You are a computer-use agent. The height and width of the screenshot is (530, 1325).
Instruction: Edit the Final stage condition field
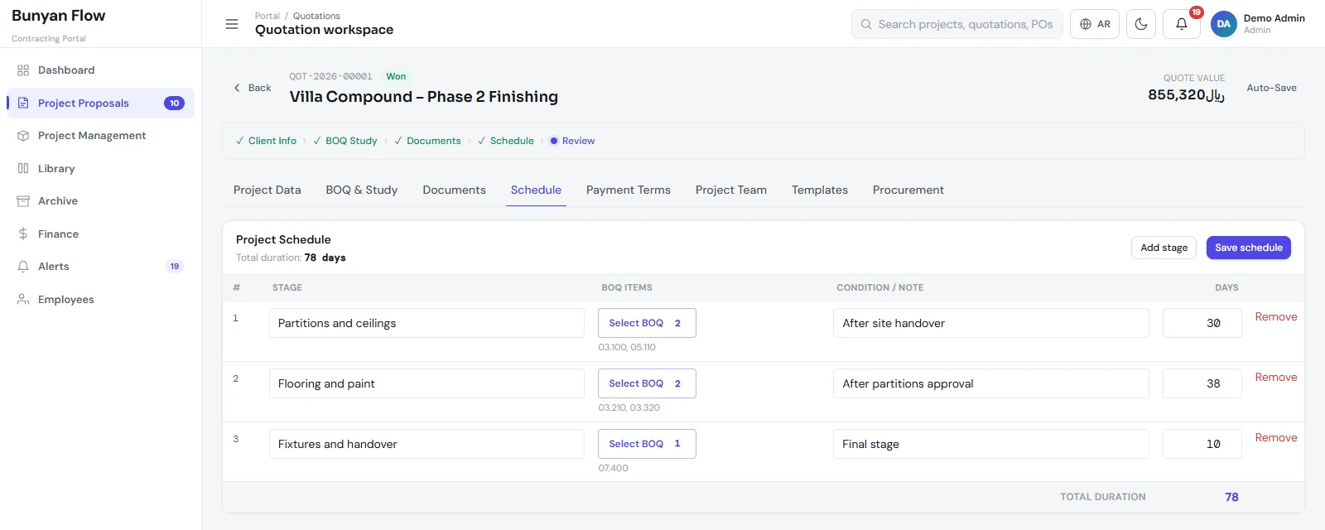point(990,444)
